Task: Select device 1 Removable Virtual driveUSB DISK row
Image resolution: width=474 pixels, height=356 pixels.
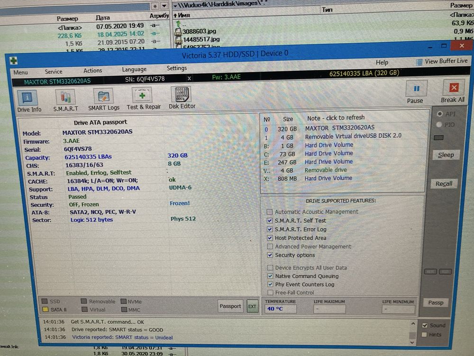Action: [x=343, y=137]
